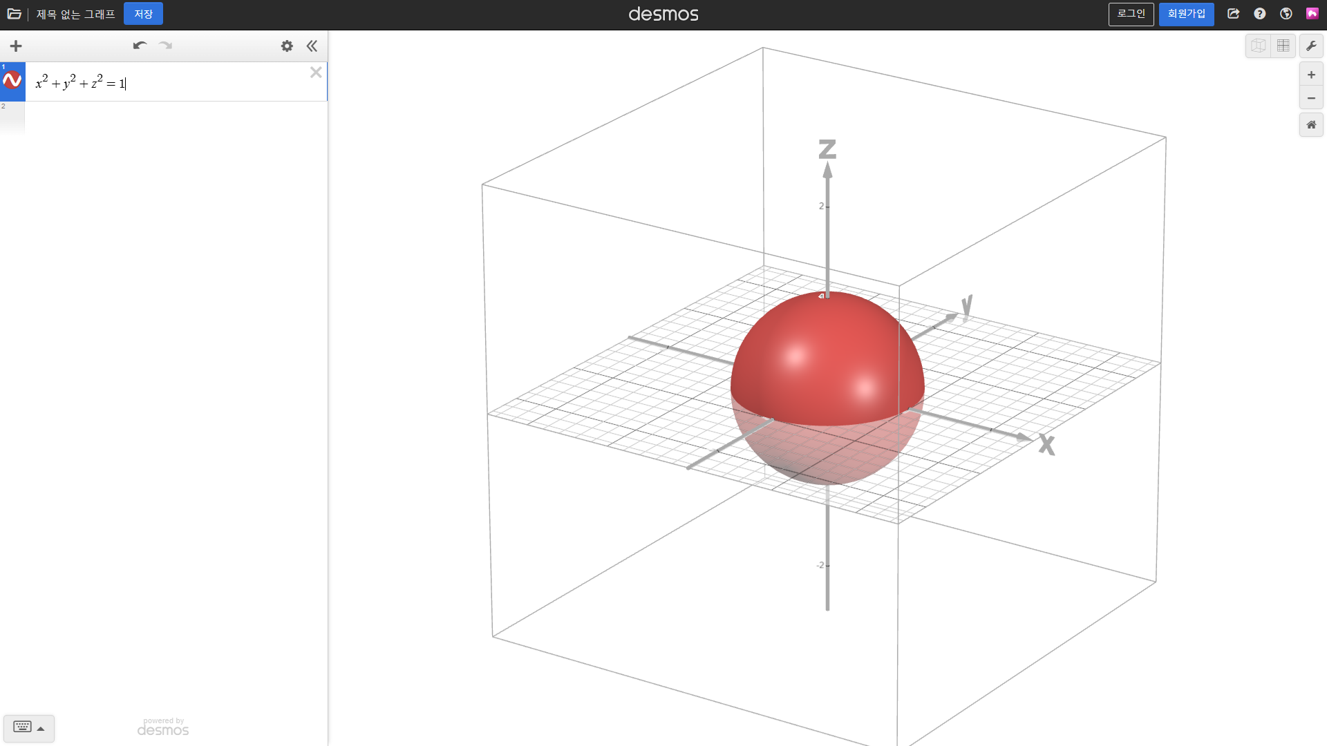This screenshot has width=1327, height=746.
Task: Open the graph settings wrench menu
Action: click(1311, 46)
